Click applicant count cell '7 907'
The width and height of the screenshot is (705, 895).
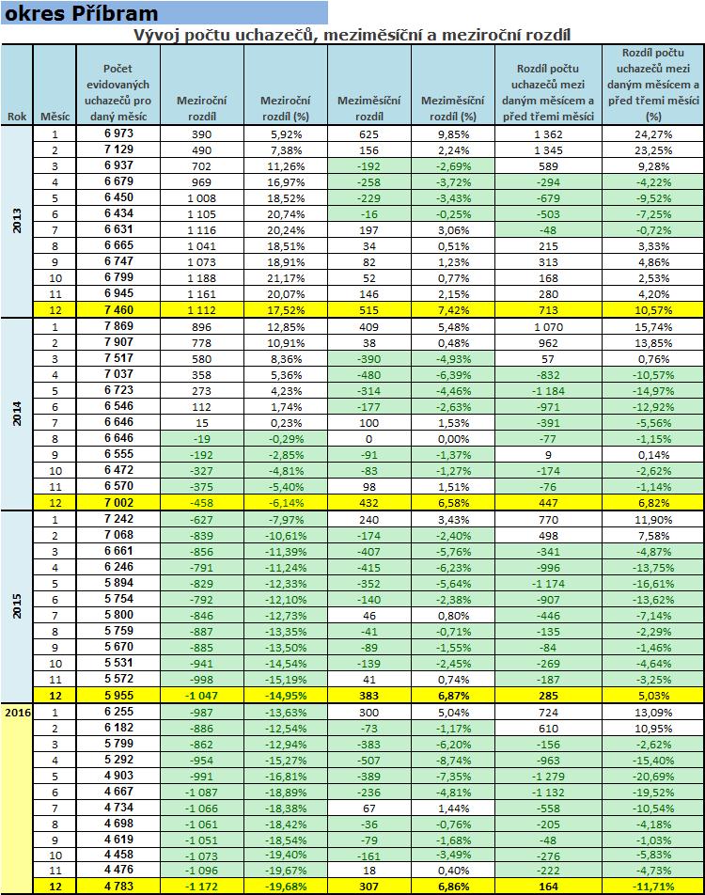pyautogui.click(x=118, y=342)
